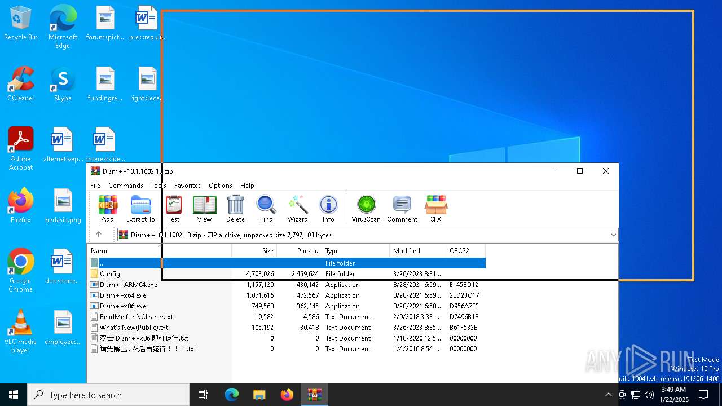
Task: Select bedasia.png desktop file
Action: pos(63,206)
